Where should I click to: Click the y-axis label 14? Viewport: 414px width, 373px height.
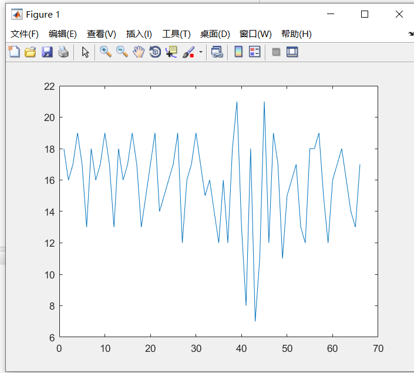[49, 212]
